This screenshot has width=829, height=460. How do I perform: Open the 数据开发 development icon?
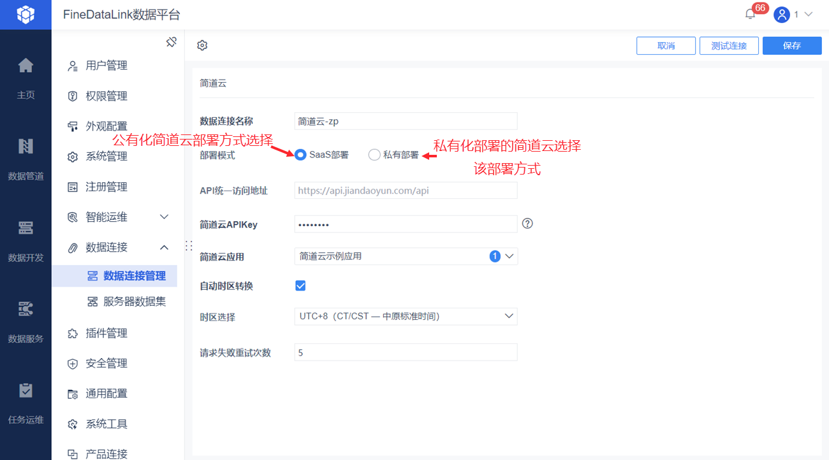tap(26, 227)
